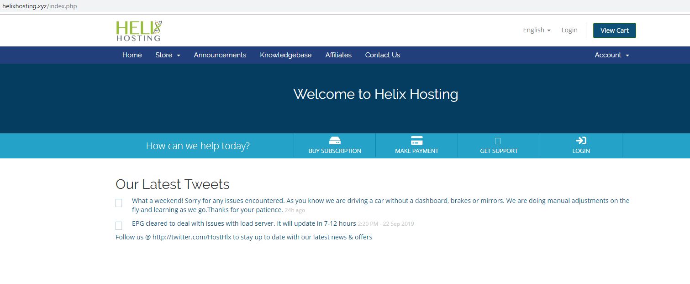Select Contact Us in navigation bar
Screen dimensions: 690x284
pos(382,55)
